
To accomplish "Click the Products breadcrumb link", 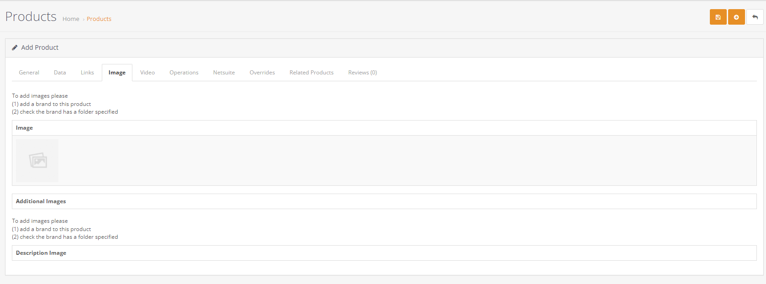I will [x=99, y=19].
